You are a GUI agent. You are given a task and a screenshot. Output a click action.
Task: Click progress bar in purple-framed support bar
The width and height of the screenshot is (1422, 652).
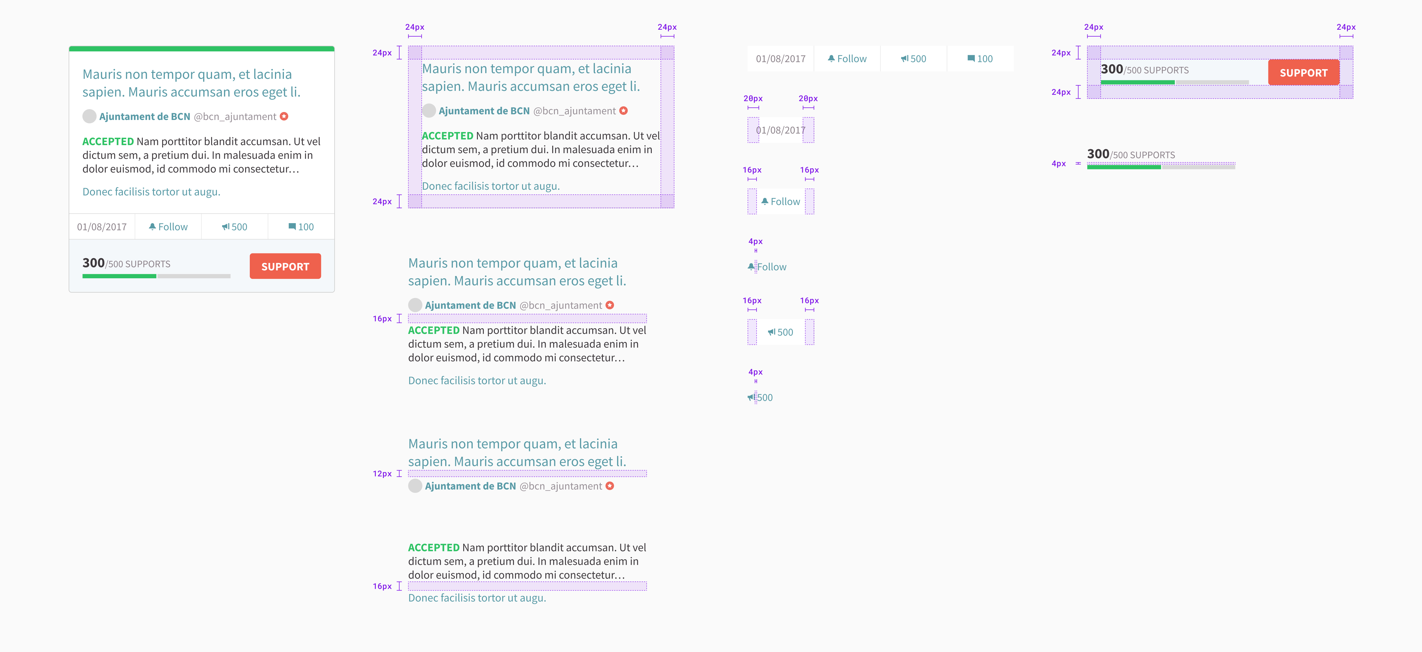tap(1175, 82)
